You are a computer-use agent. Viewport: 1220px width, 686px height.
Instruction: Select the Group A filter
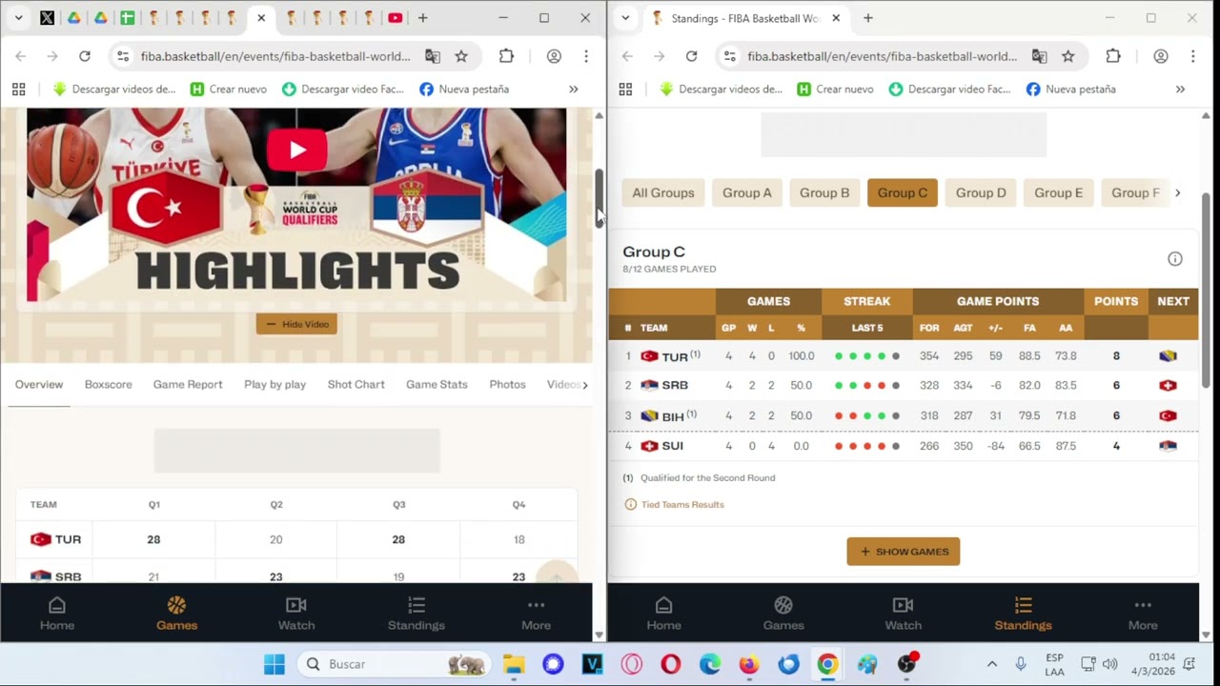click(x=747, y=192)
